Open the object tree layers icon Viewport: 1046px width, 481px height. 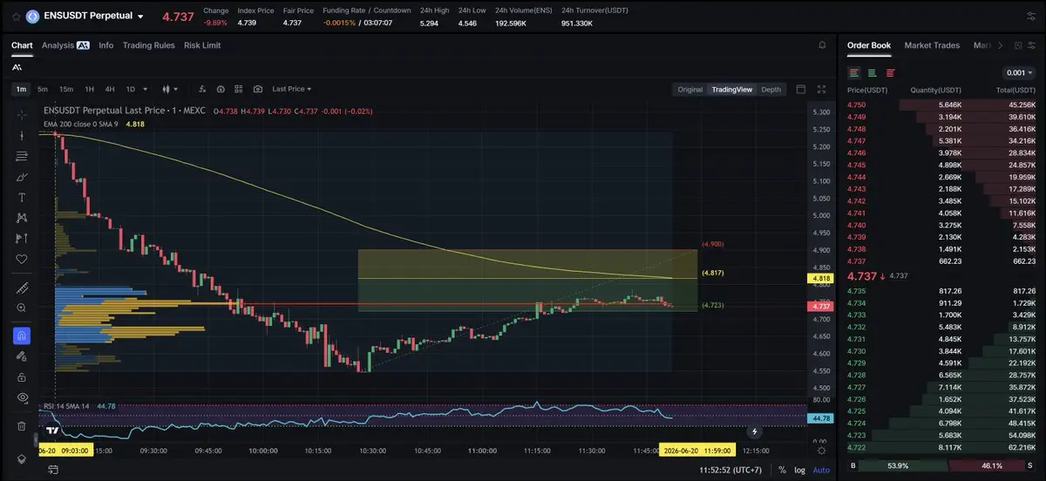coord(22,459)
